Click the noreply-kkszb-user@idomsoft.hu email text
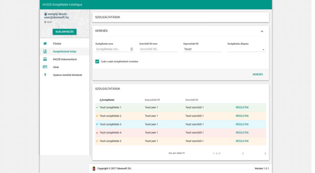Screen dimensions: 315x173 click(57, 16)
